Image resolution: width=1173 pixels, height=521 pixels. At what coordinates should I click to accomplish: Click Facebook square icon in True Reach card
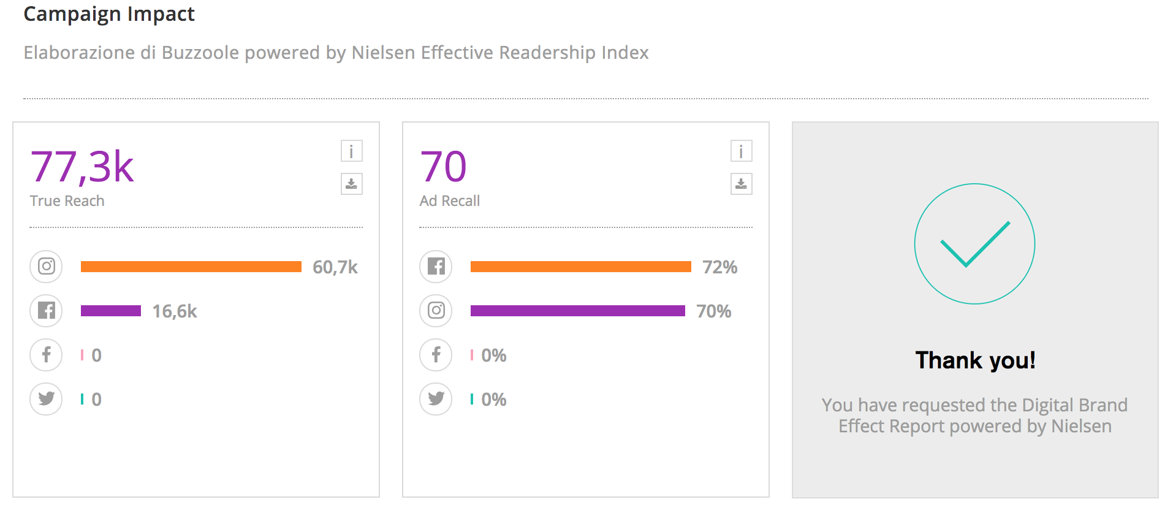pyautogui.click(x=47, y=311)
